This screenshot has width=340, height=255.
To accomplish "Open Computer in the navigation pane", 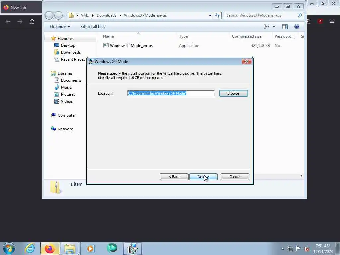I will [66, 115].
